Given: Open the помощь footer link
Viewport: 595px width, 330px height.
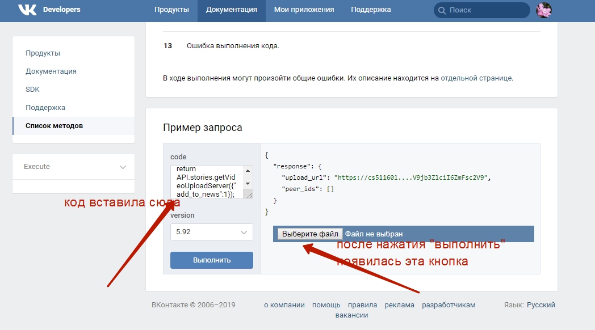Looking at the screenshot, I should click(x=326, y=305).
